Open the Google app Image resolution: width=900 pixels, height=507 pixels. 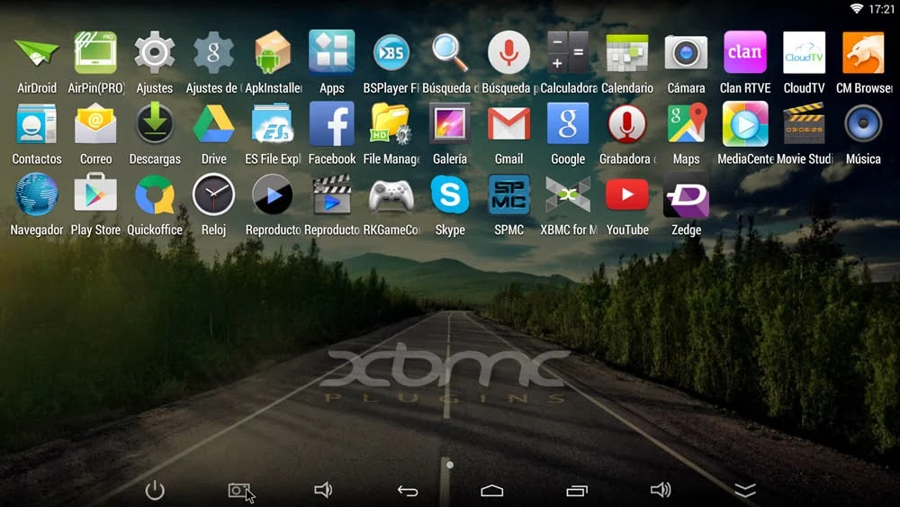coord(568,123)
